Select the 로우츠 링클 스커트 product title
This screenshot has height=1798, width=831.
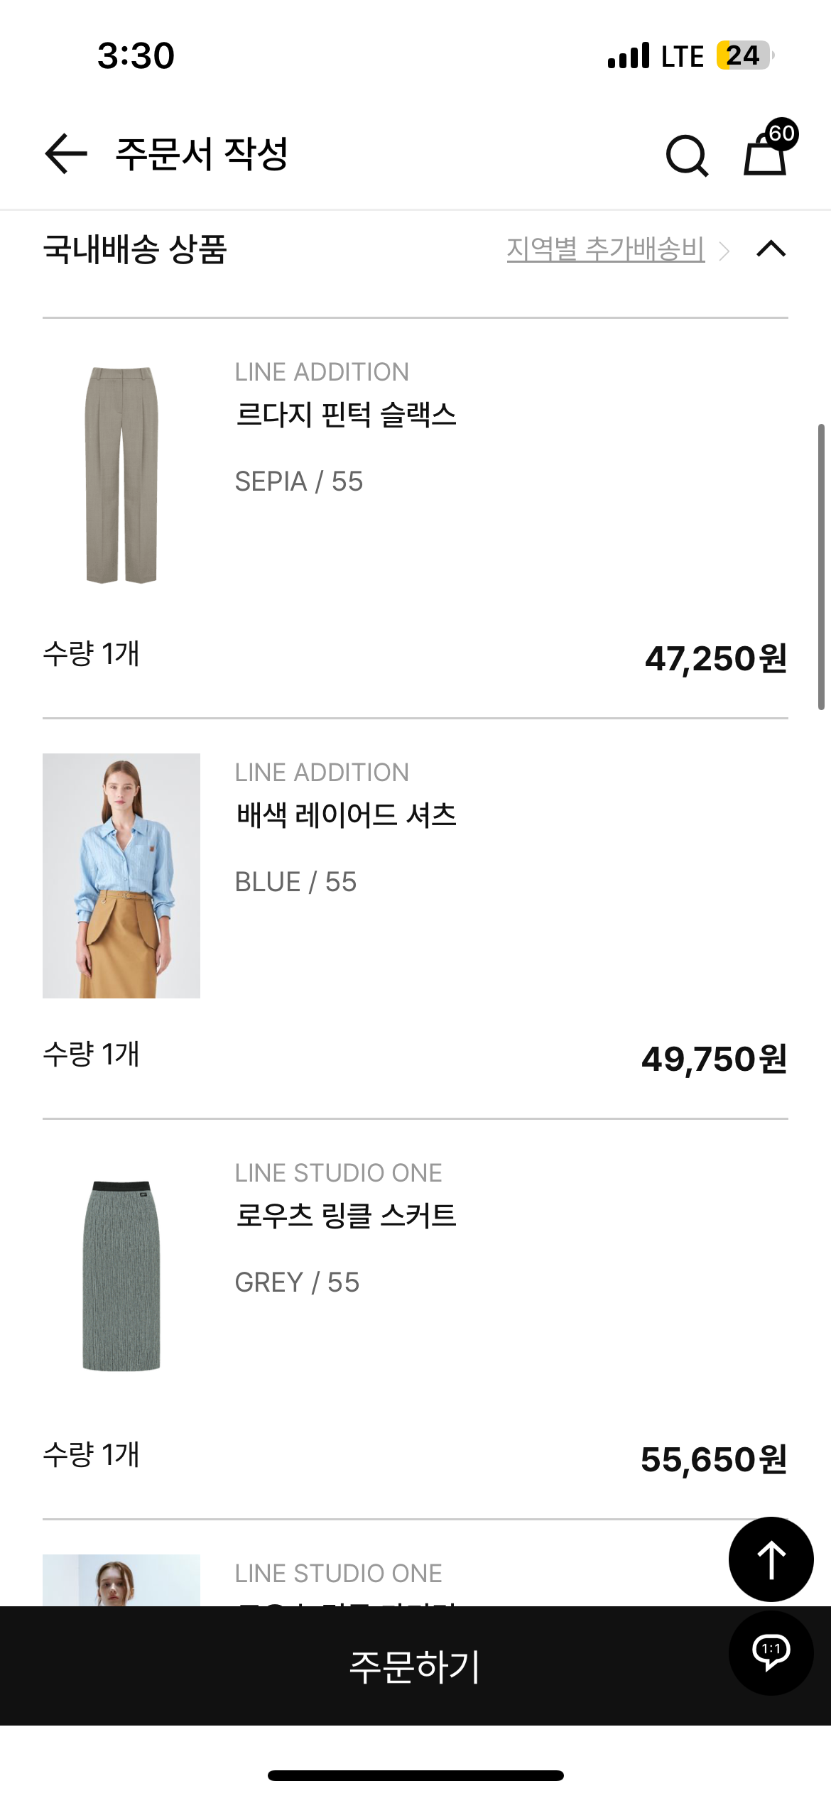(346, 1216)
